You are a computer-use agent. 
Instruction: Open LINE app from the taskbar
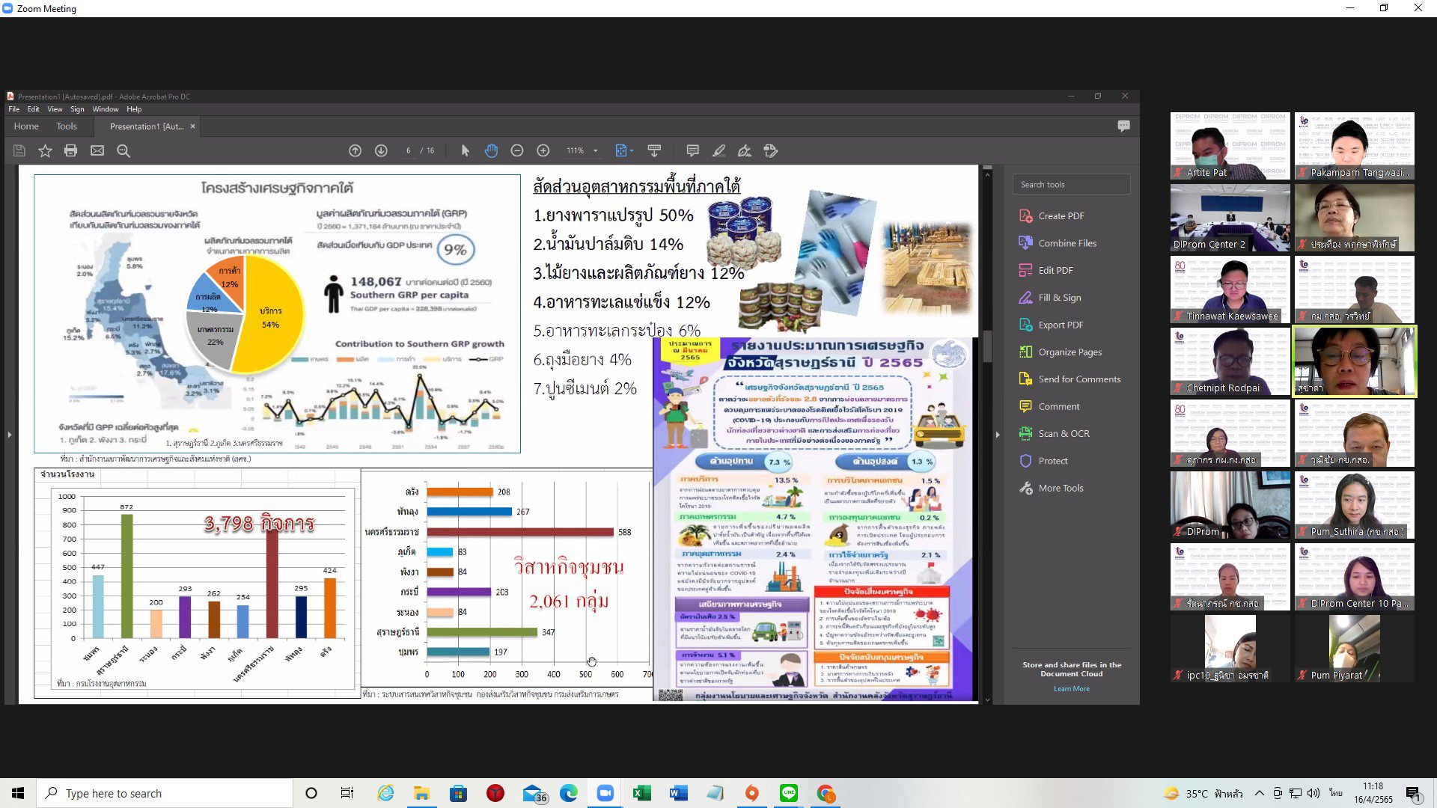tap(789, 793)
